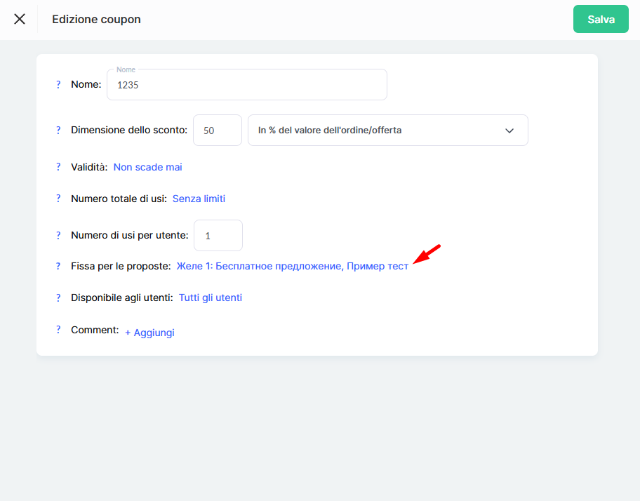
Task: Close the coupon editor with the X icon
Action: point(20,19)
